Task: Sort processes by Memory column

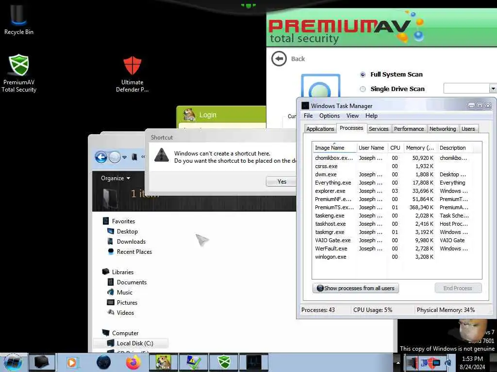Action: coord(420,148)
